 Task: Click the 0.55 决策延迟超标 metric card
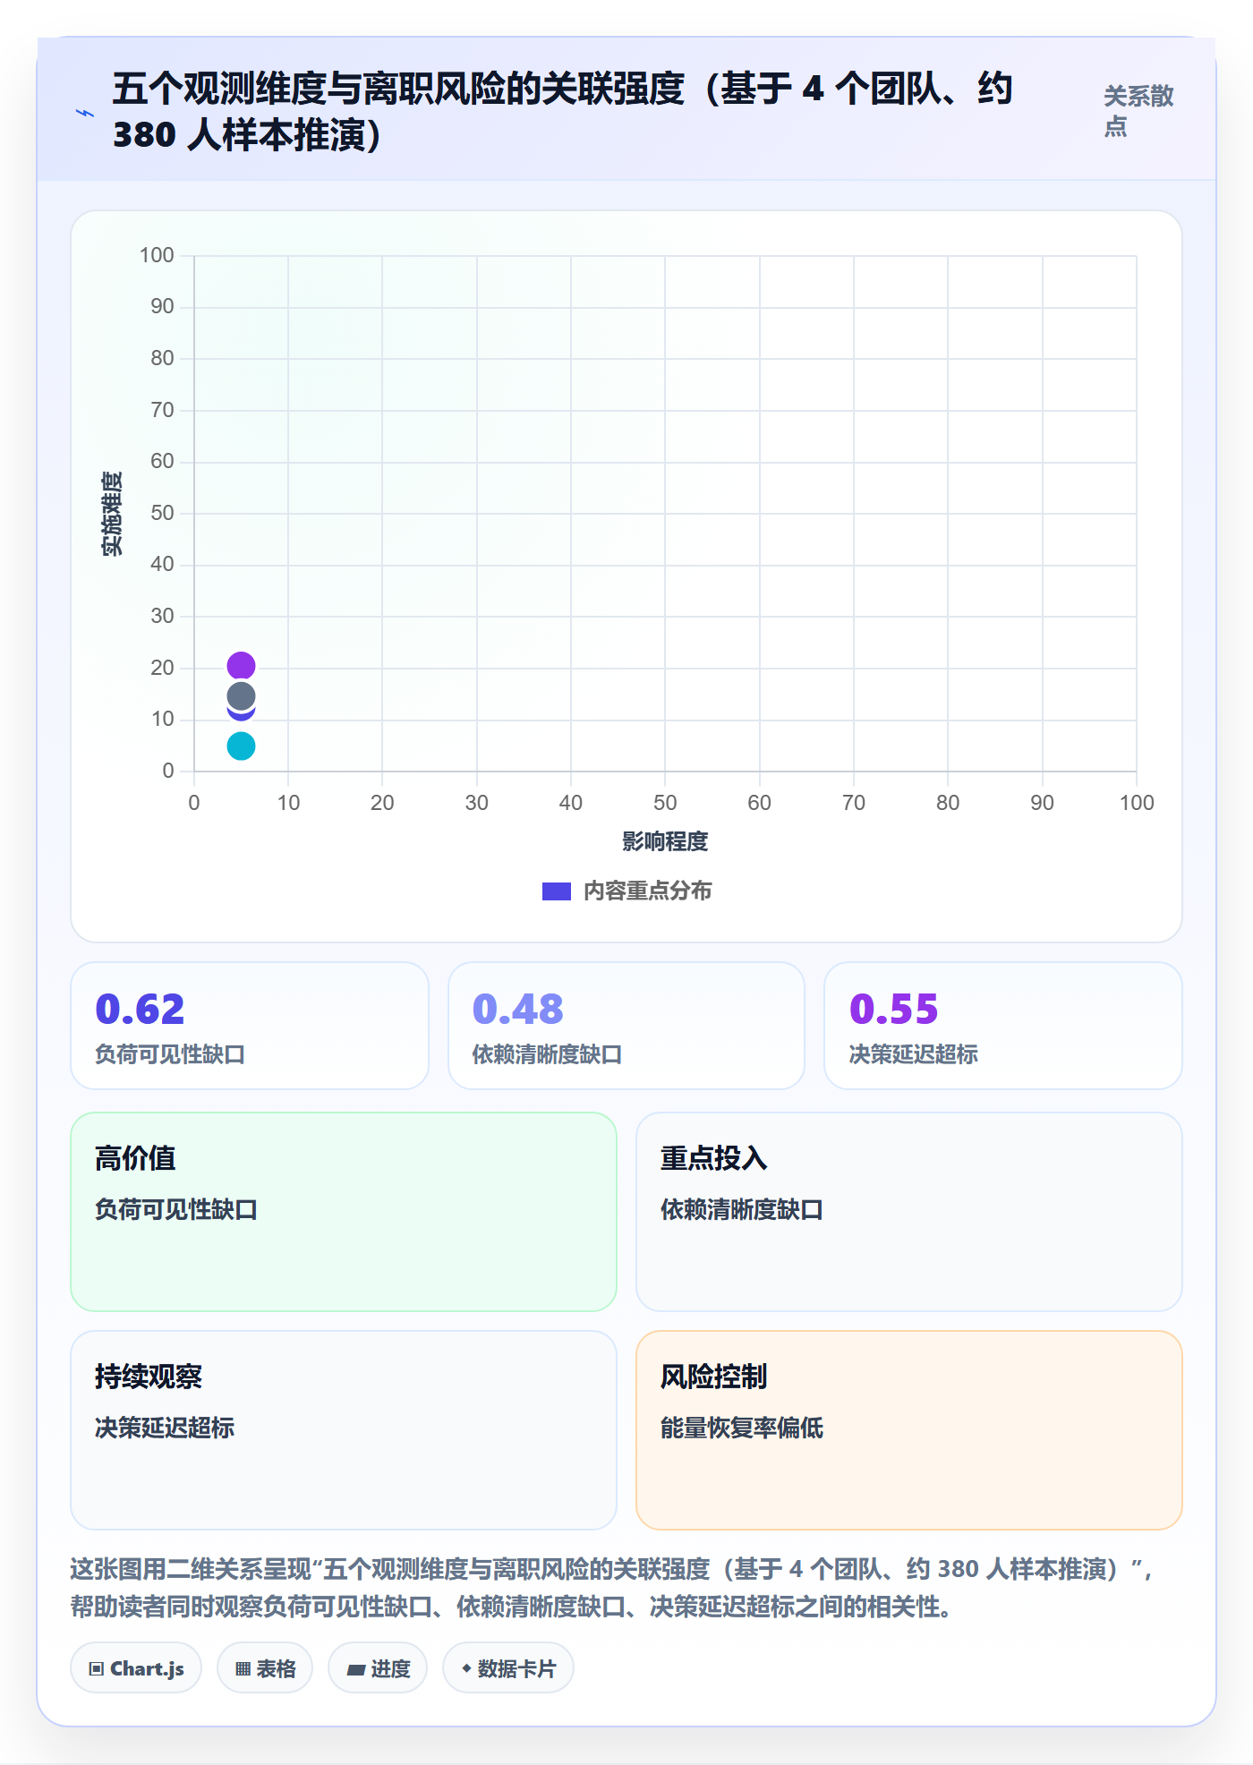tap(1003, 1026)
